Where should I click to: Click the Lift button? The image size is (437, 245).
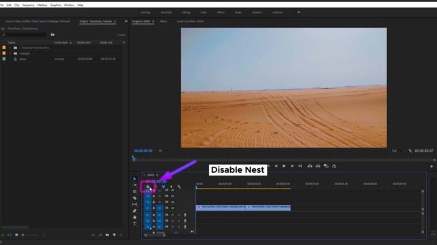coord(310,166)
